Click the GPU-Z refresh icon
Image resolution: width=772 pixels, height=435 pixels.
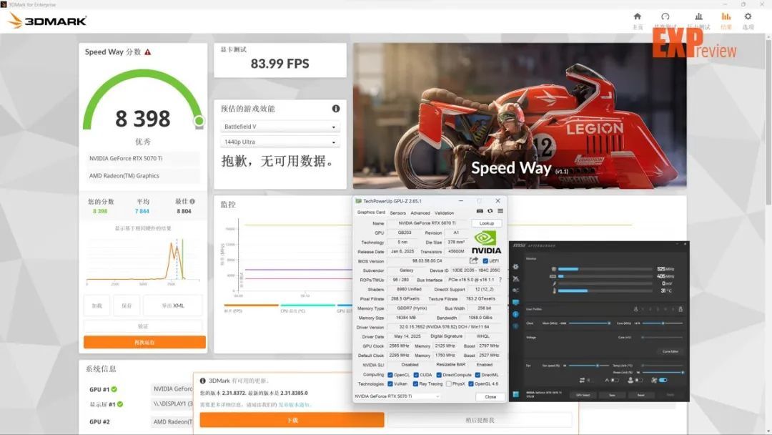[490, 211]
